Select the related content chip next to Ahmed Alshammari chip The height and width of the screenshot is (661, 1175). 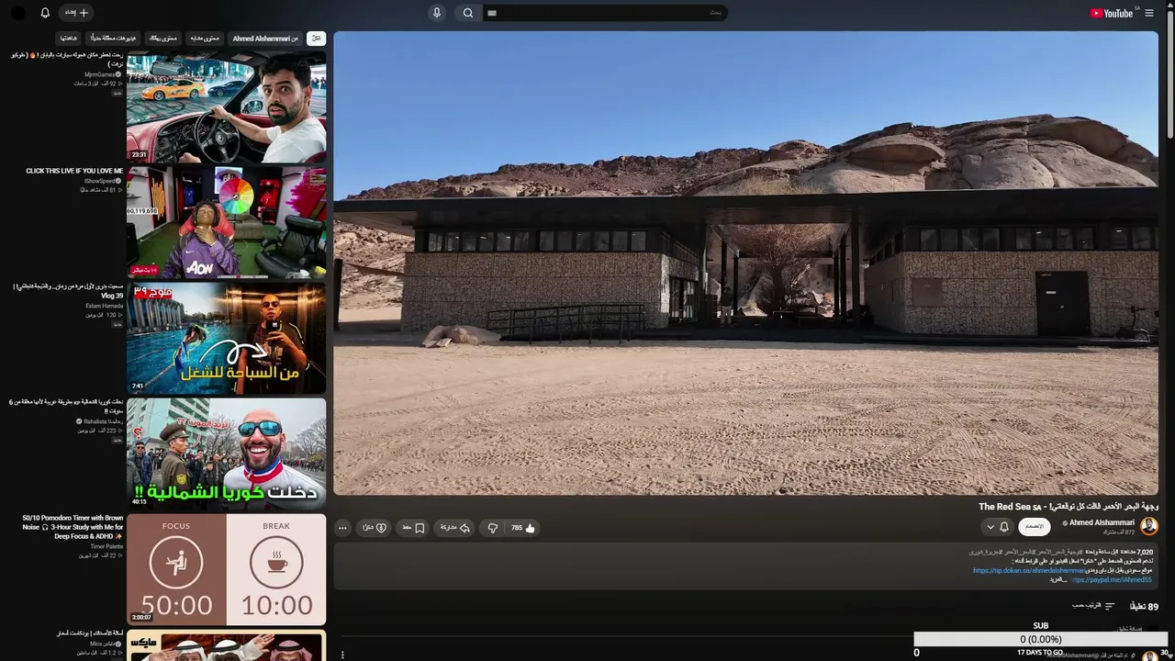pyautogui.click(x=205, y=39)
